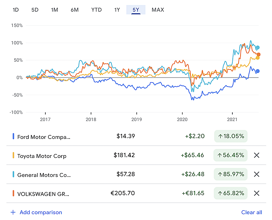
Task: Click the plus icon beside Add comparison
Action: pos(13,212)
